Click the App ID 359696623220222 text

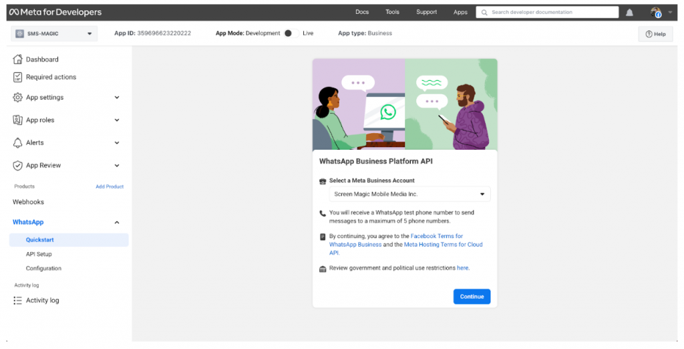153,33
